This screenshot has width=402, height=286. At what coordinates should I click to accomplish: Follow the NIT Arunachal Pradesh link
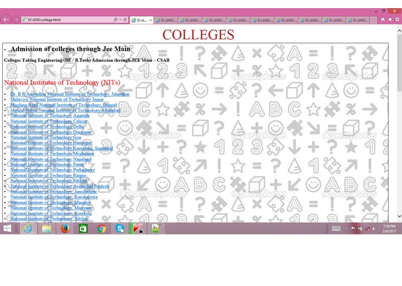[60, 186]
